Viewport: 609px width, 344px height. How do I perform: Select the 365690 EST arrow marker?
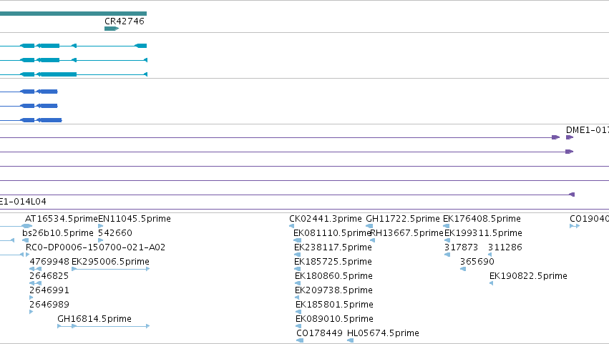[x=463, y=269]
